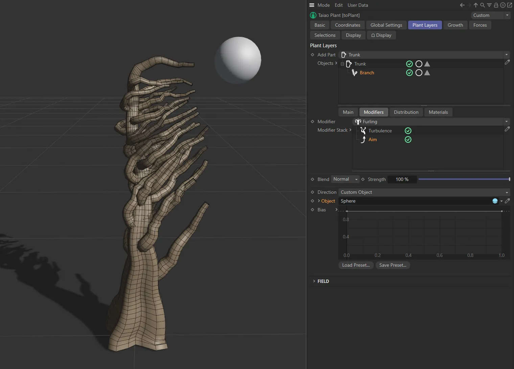Click the search magnifier in the top toolbar
Screen dimensions: 514x369
[x=483, y=5]
